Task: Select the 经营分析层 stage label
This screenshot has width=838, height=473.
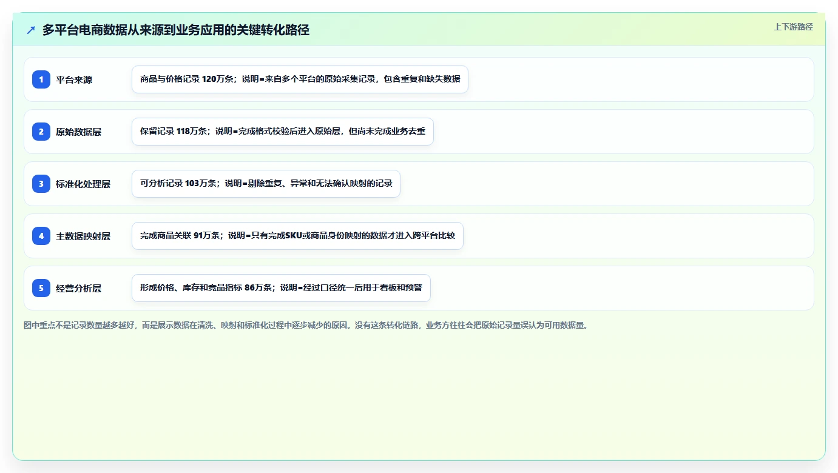Action: point(79,288)
